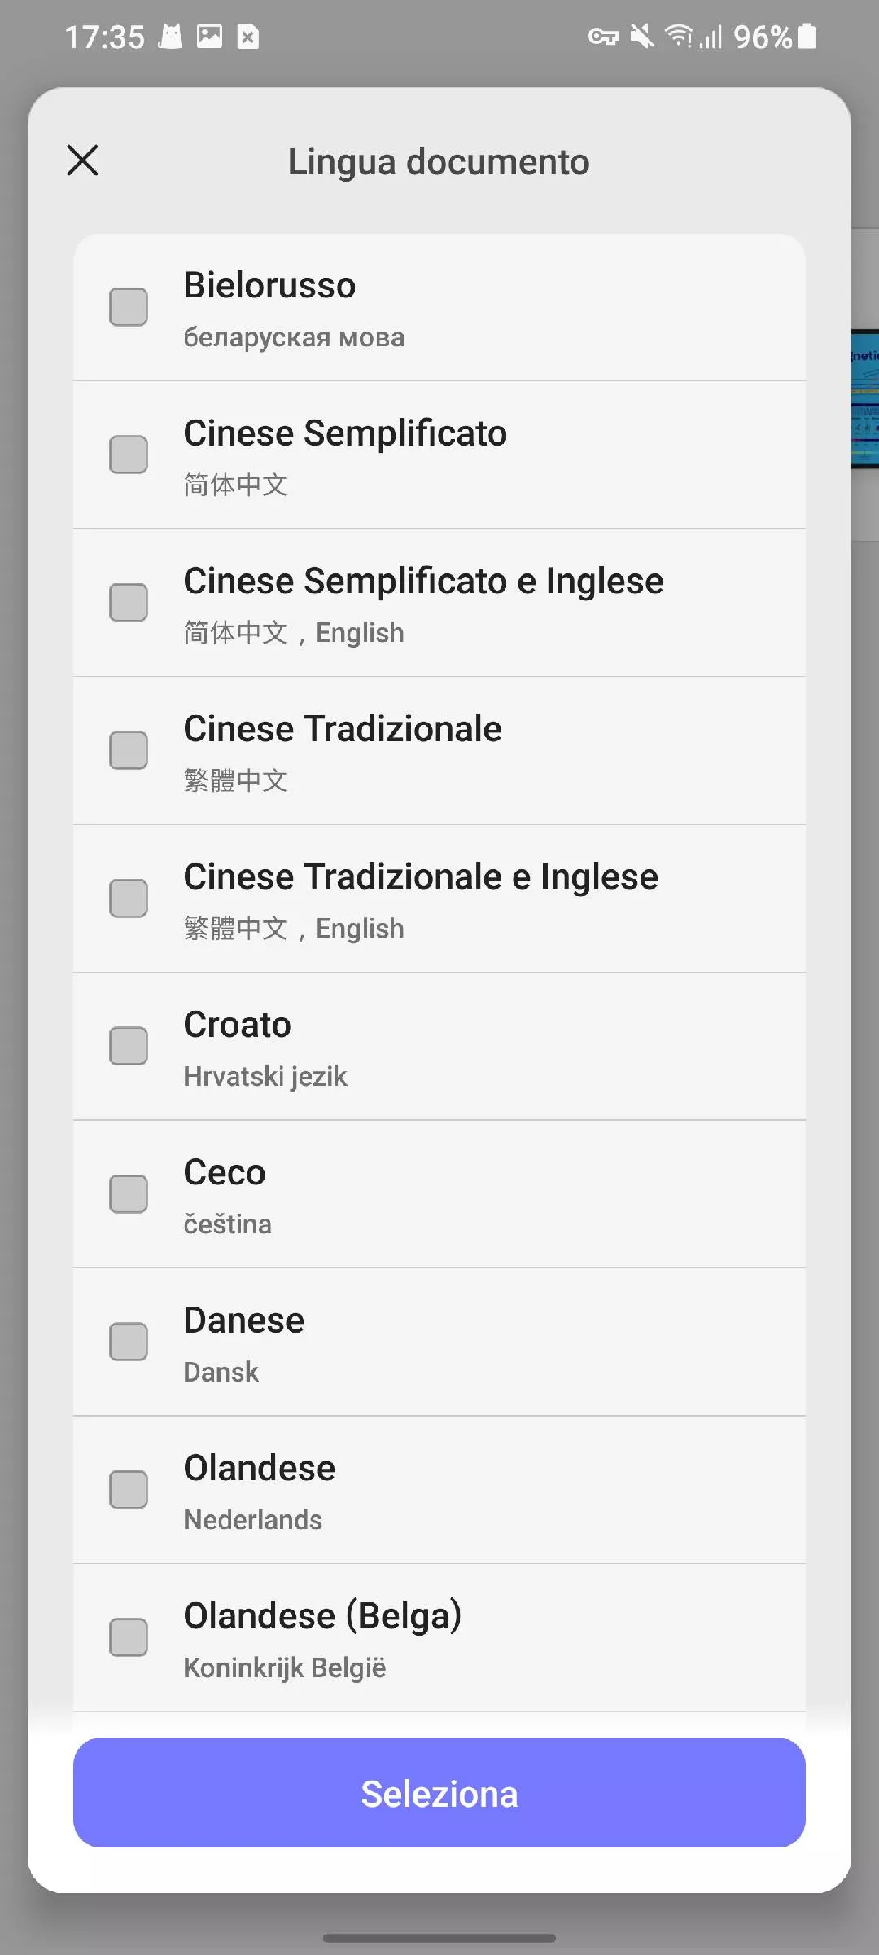Check the Ceco language box

click(x=129, y=1194)
